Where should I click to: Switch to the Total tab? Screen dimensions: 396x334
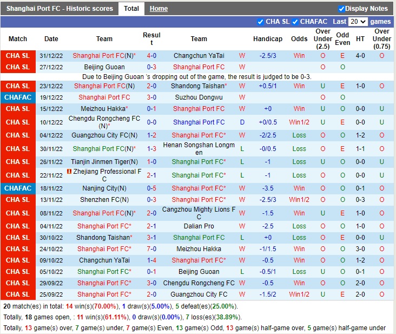click(131, 9)
